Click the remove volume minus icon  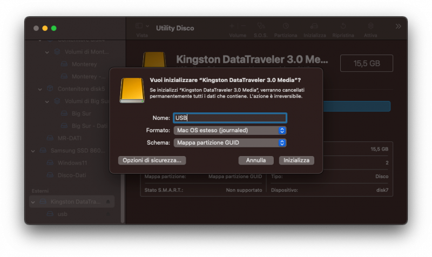click(244, 26)
